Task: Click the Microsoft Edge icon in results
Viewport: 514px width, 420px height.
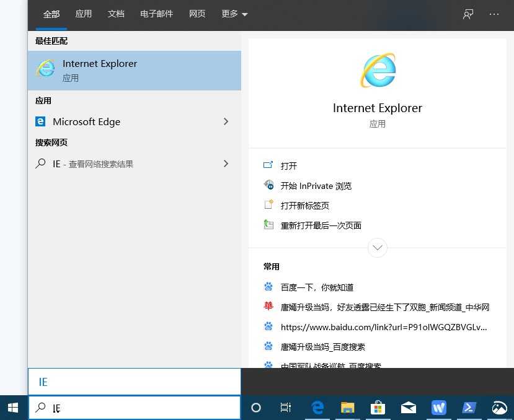Action: pos(40,121)
